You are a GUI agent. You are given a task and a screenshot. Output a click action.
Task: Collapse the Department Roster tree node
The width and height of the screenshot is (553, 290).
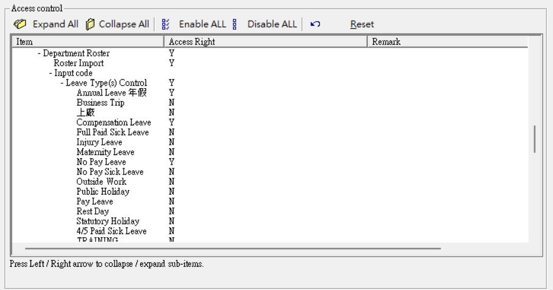39,54
